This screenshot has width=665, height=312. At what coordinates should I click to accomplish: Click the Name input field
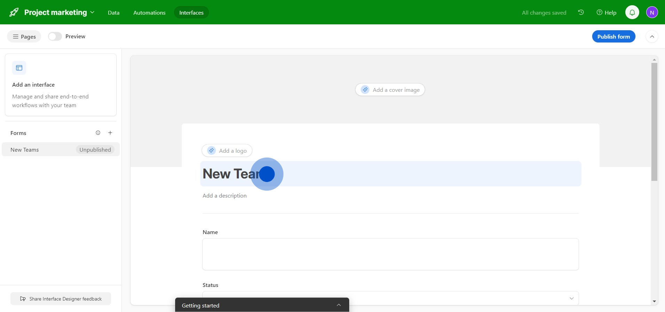[390, 254]
